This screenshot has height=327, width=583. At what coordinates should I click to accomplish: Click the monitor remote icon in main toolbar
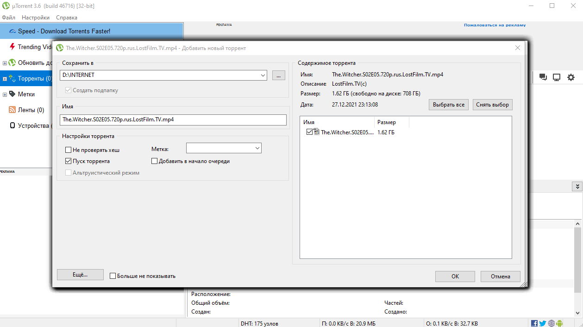pyautogui.click(x=557, y=78)
